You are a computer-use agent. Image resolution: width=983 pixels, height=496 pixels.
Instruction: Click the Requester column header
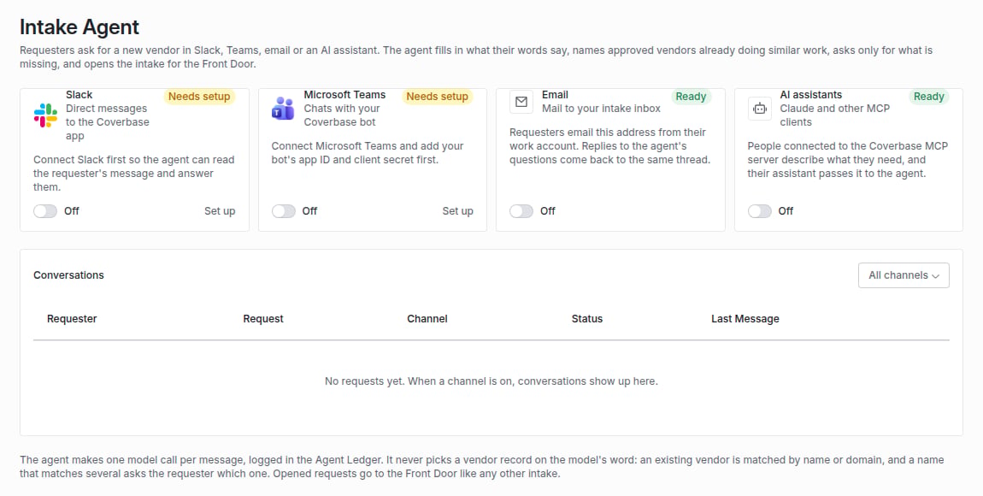click(x=72, y=318)
